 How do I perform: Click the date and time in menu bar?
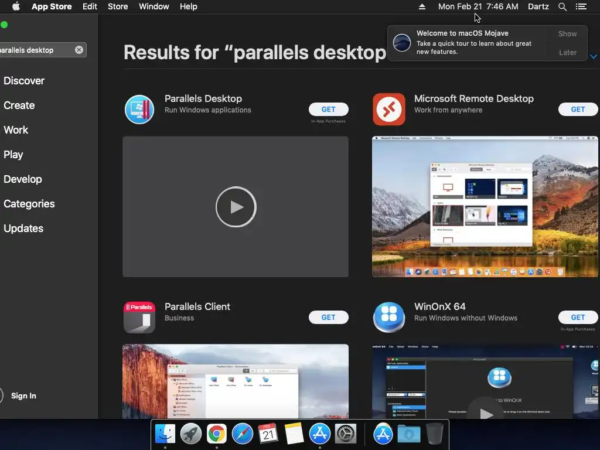(478, 6)
